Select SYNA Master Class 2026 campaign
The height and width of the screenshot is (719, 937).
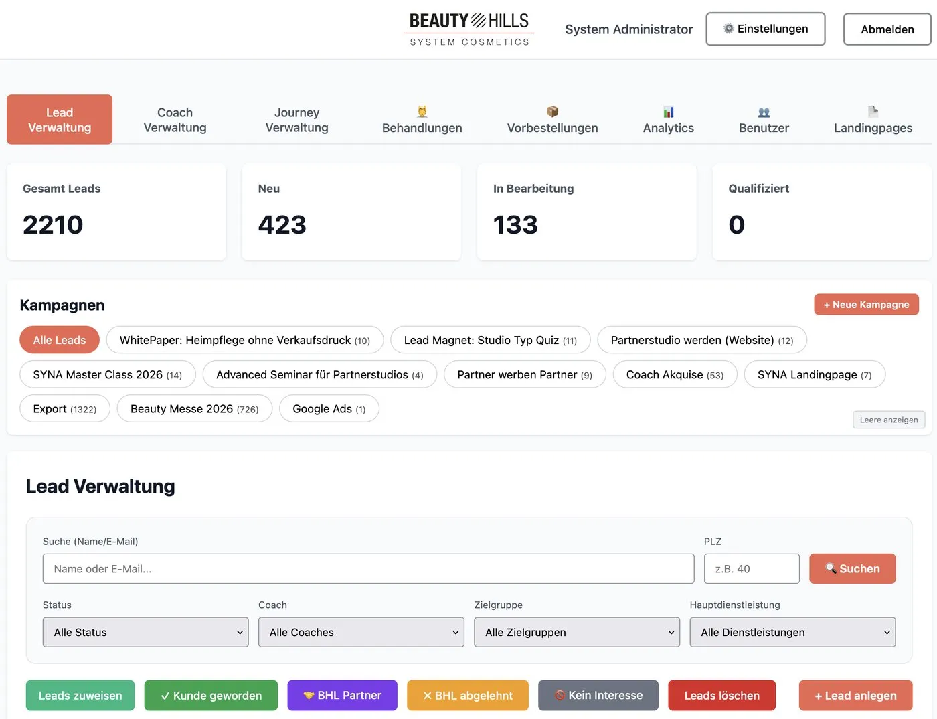click(x=108, y=374)
